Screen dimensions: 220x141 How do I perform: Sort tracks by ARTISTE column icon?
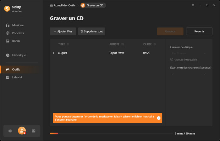point(123,44)
